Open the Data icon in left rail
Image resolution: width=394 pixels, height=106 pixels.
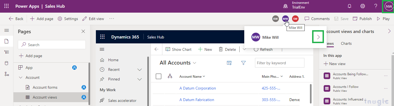(x=7, y=63)
